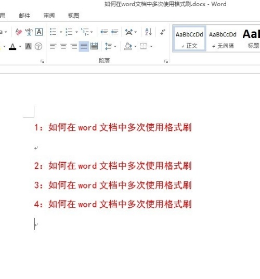Open Multilevel List dropdown arrow

click(92, 32)
